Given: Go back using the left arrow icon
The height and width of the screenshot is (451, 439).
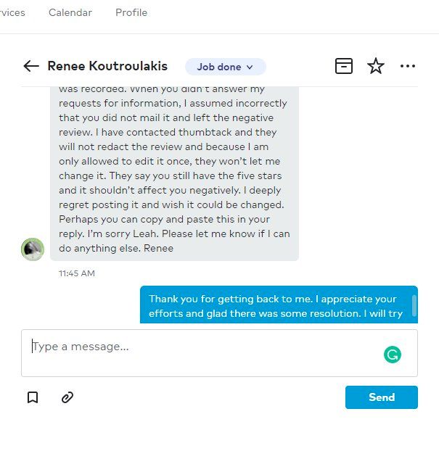Looking at the screenshot, I should click(31, 66).
